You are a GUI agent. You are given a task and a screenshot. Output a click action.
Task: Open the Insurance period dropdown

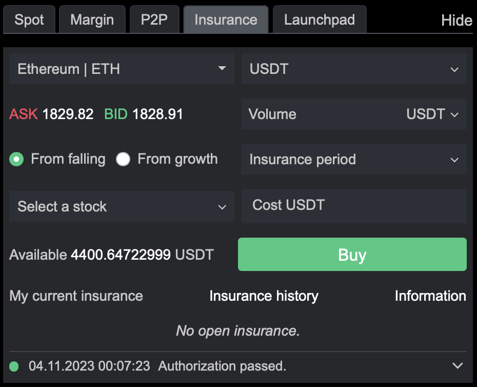coord(353,160)
